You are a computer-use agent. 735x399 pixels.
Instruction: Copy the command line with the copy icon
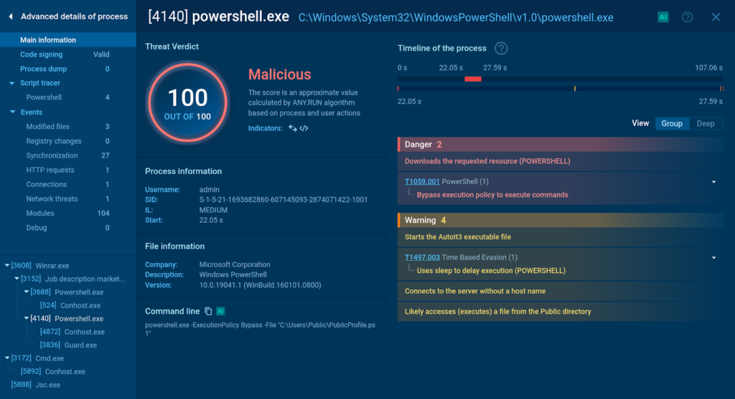pos(208,312)
